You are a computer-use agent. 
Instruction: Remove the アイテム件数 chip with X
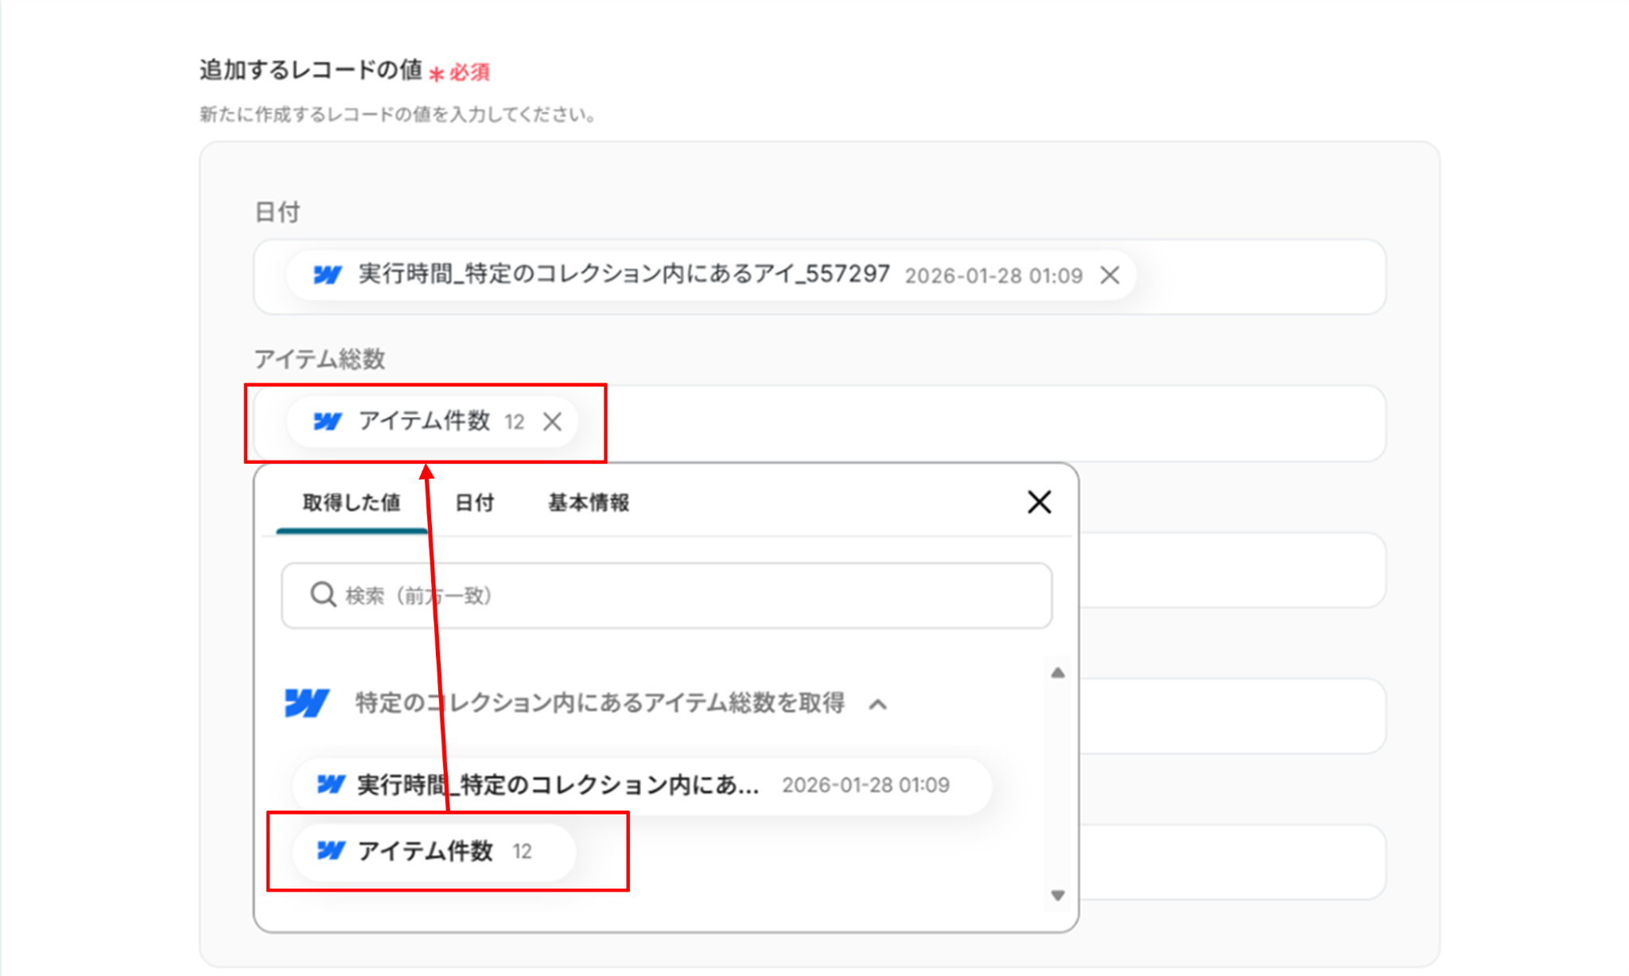click(x=552, y=422)
